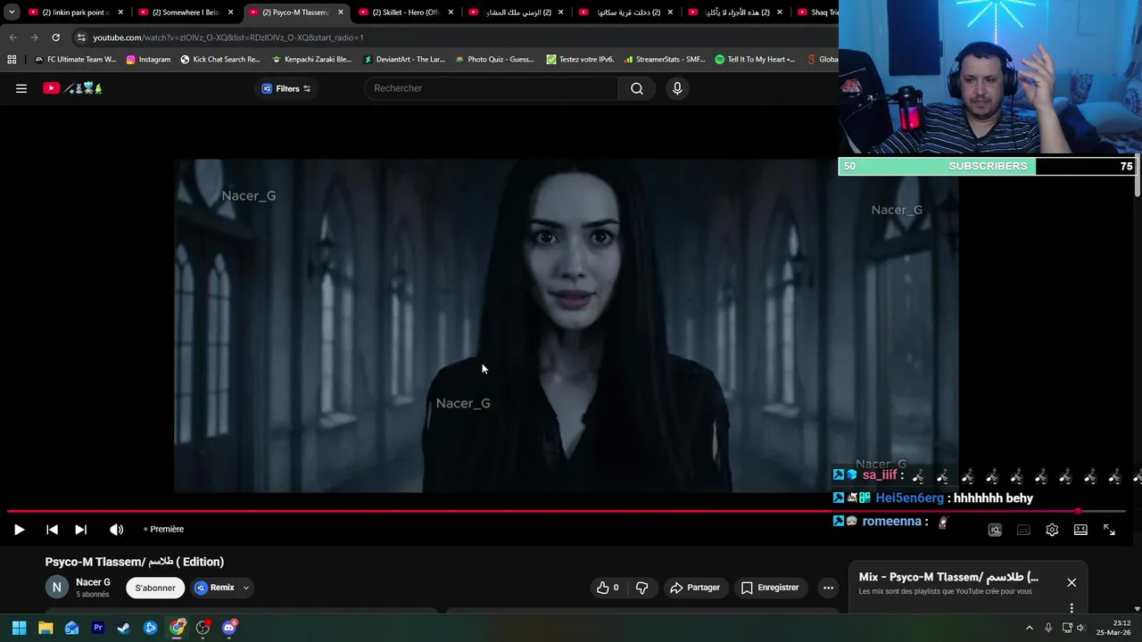Mute the video volume
Image resolution: width=1142 pixels, height=642 pixels.
click(x=116, y=530)
